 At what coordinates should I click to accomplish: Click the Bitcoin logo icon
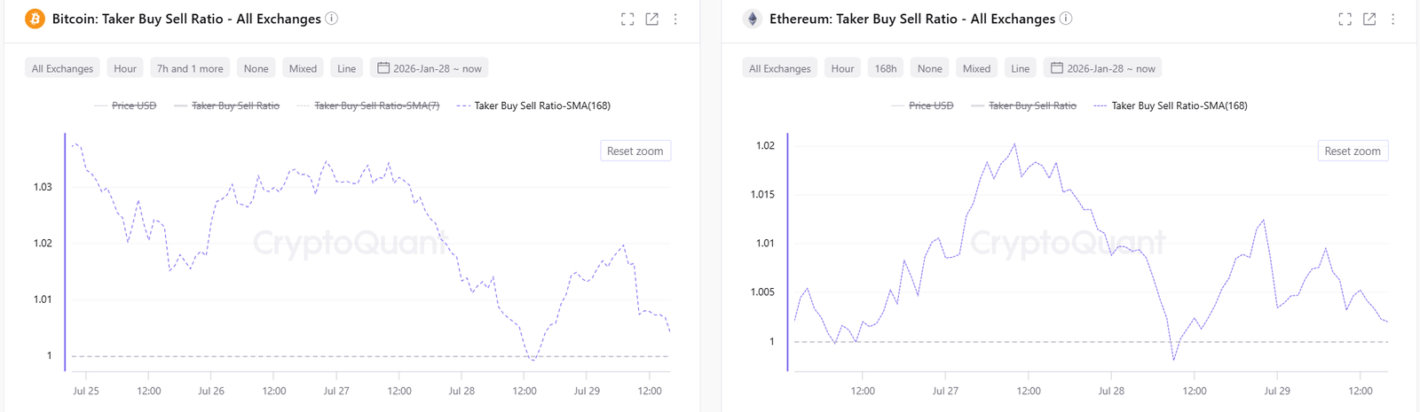click(x=35, y=19)
